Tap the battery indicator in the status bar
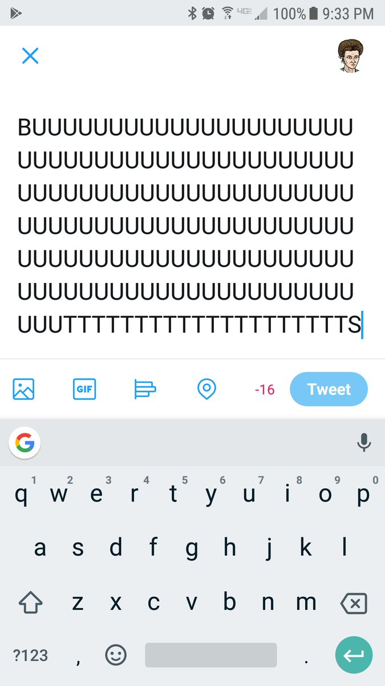 313,13
